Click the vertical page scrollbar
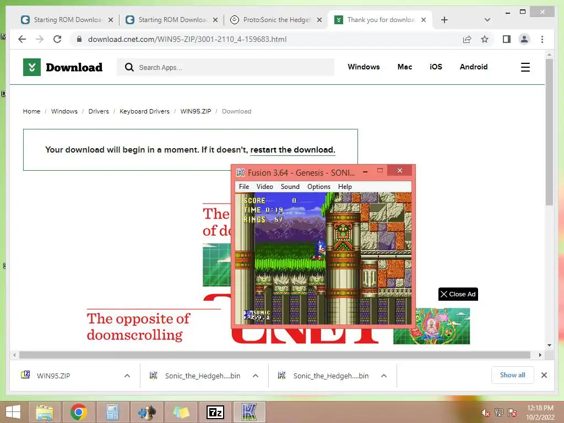564x423 pixels. (549, 132)
